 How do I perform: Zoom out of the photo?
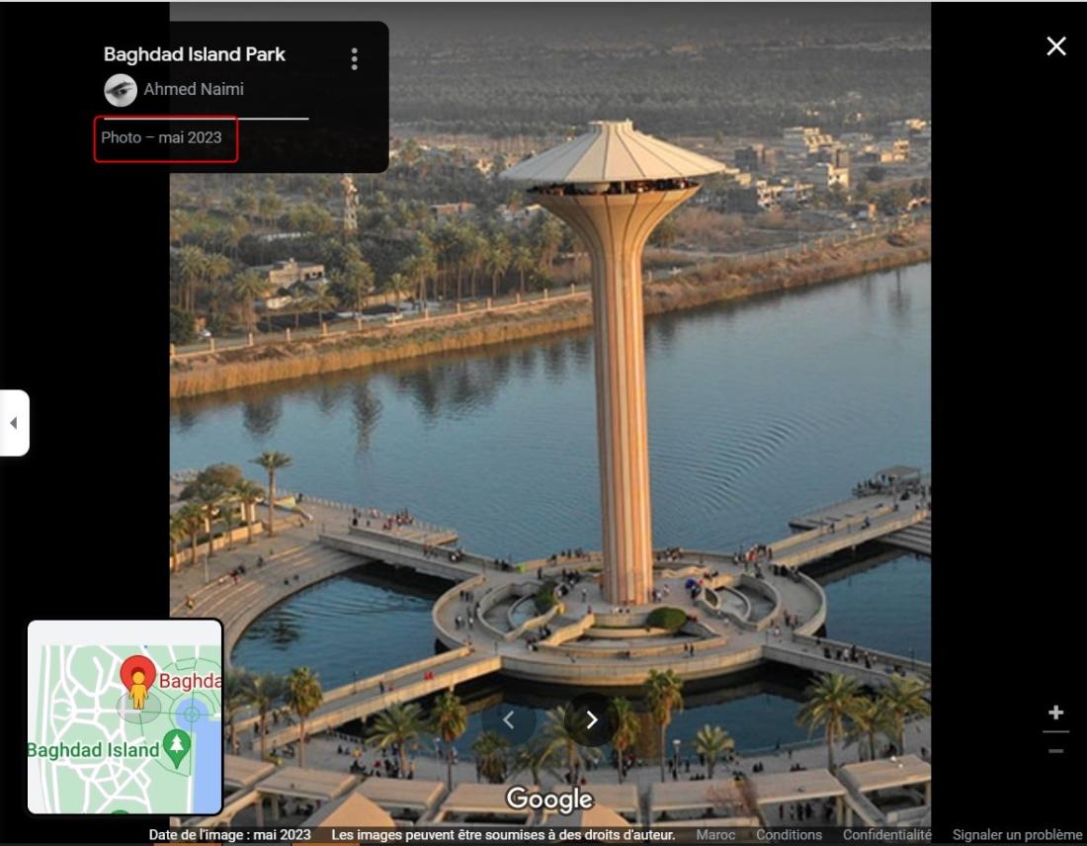[x=1055, y=751]
